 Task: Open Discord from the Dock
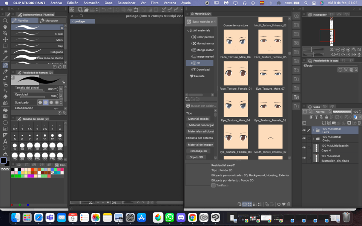[x=181, y=217]
